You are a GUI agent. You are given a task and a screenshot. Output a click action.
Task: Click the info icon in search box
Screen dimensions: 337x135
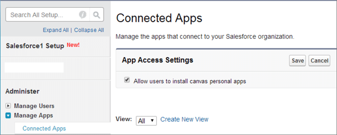coord(83,15)
